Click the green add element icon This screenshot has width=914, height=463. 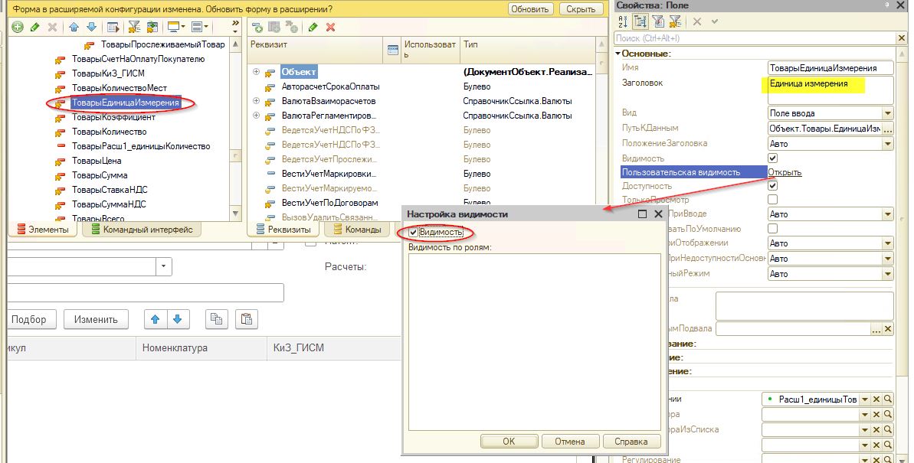(x=18, y=28)
